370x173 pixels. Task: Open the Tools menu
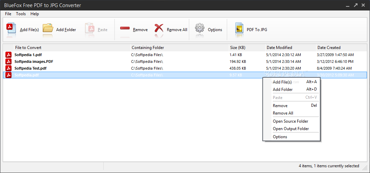[21, 14]
